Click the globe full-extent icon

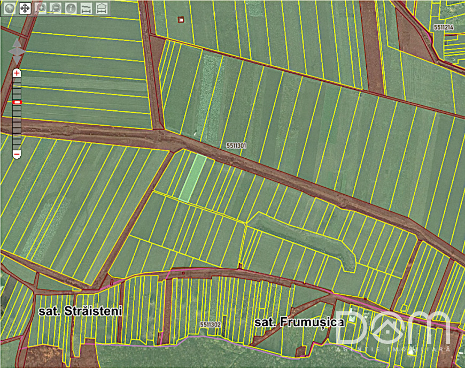coord(9,8)
